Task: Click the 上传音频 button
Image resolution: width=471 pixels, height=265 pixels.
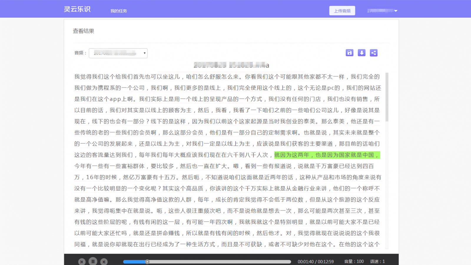Action: click(x=342, y=11)
